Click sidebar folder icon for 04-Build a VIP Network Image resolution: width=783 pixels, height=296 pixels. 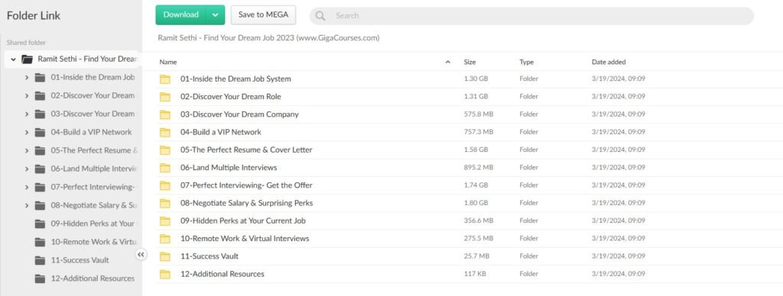pyautogui.click(x=40, y=133)
